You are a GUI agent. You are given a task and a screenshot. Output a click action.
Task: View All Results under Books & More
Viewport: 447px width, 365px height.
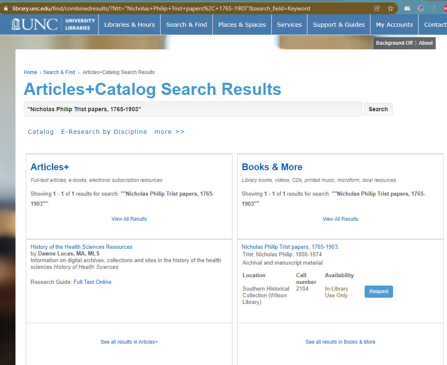(340, 219)
